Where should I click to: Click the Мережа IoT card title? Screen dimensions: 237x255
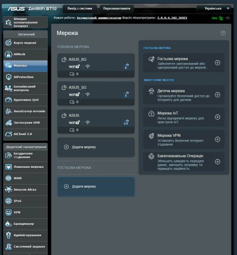click(168, 113)
